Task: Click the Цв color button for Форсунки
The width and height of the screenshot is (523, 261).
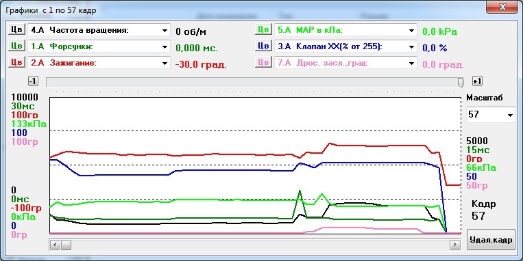Action: 16,46
